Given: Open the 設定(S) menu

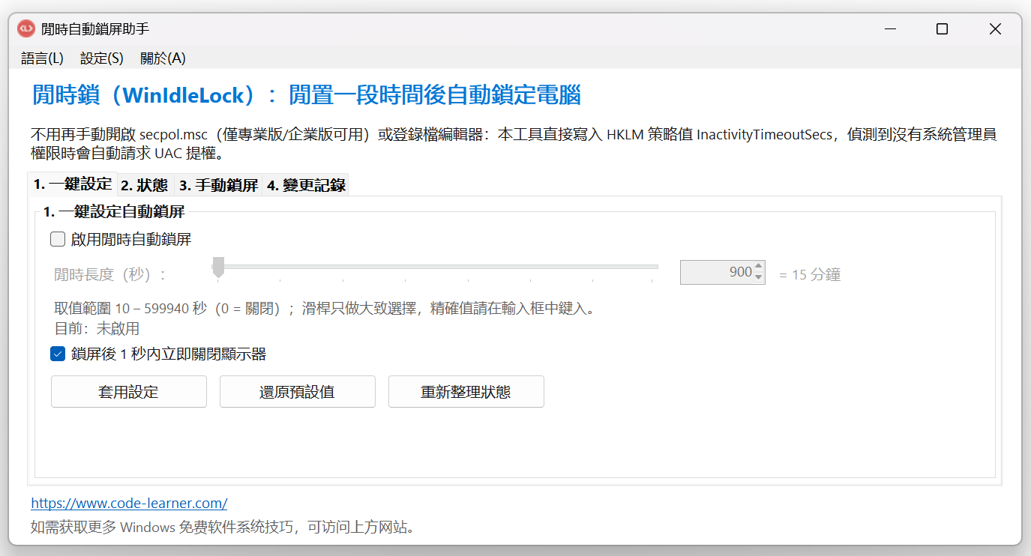Looking at the screenshot, I should tap(102, 58).
